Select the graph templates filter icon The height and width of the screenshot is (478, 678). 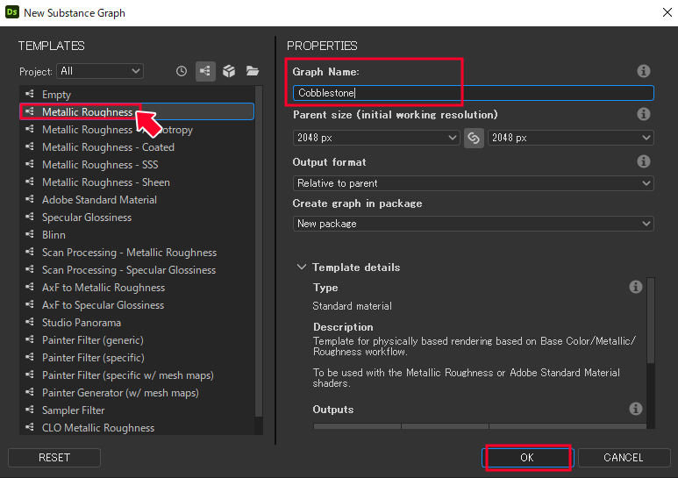click(205, 71)
